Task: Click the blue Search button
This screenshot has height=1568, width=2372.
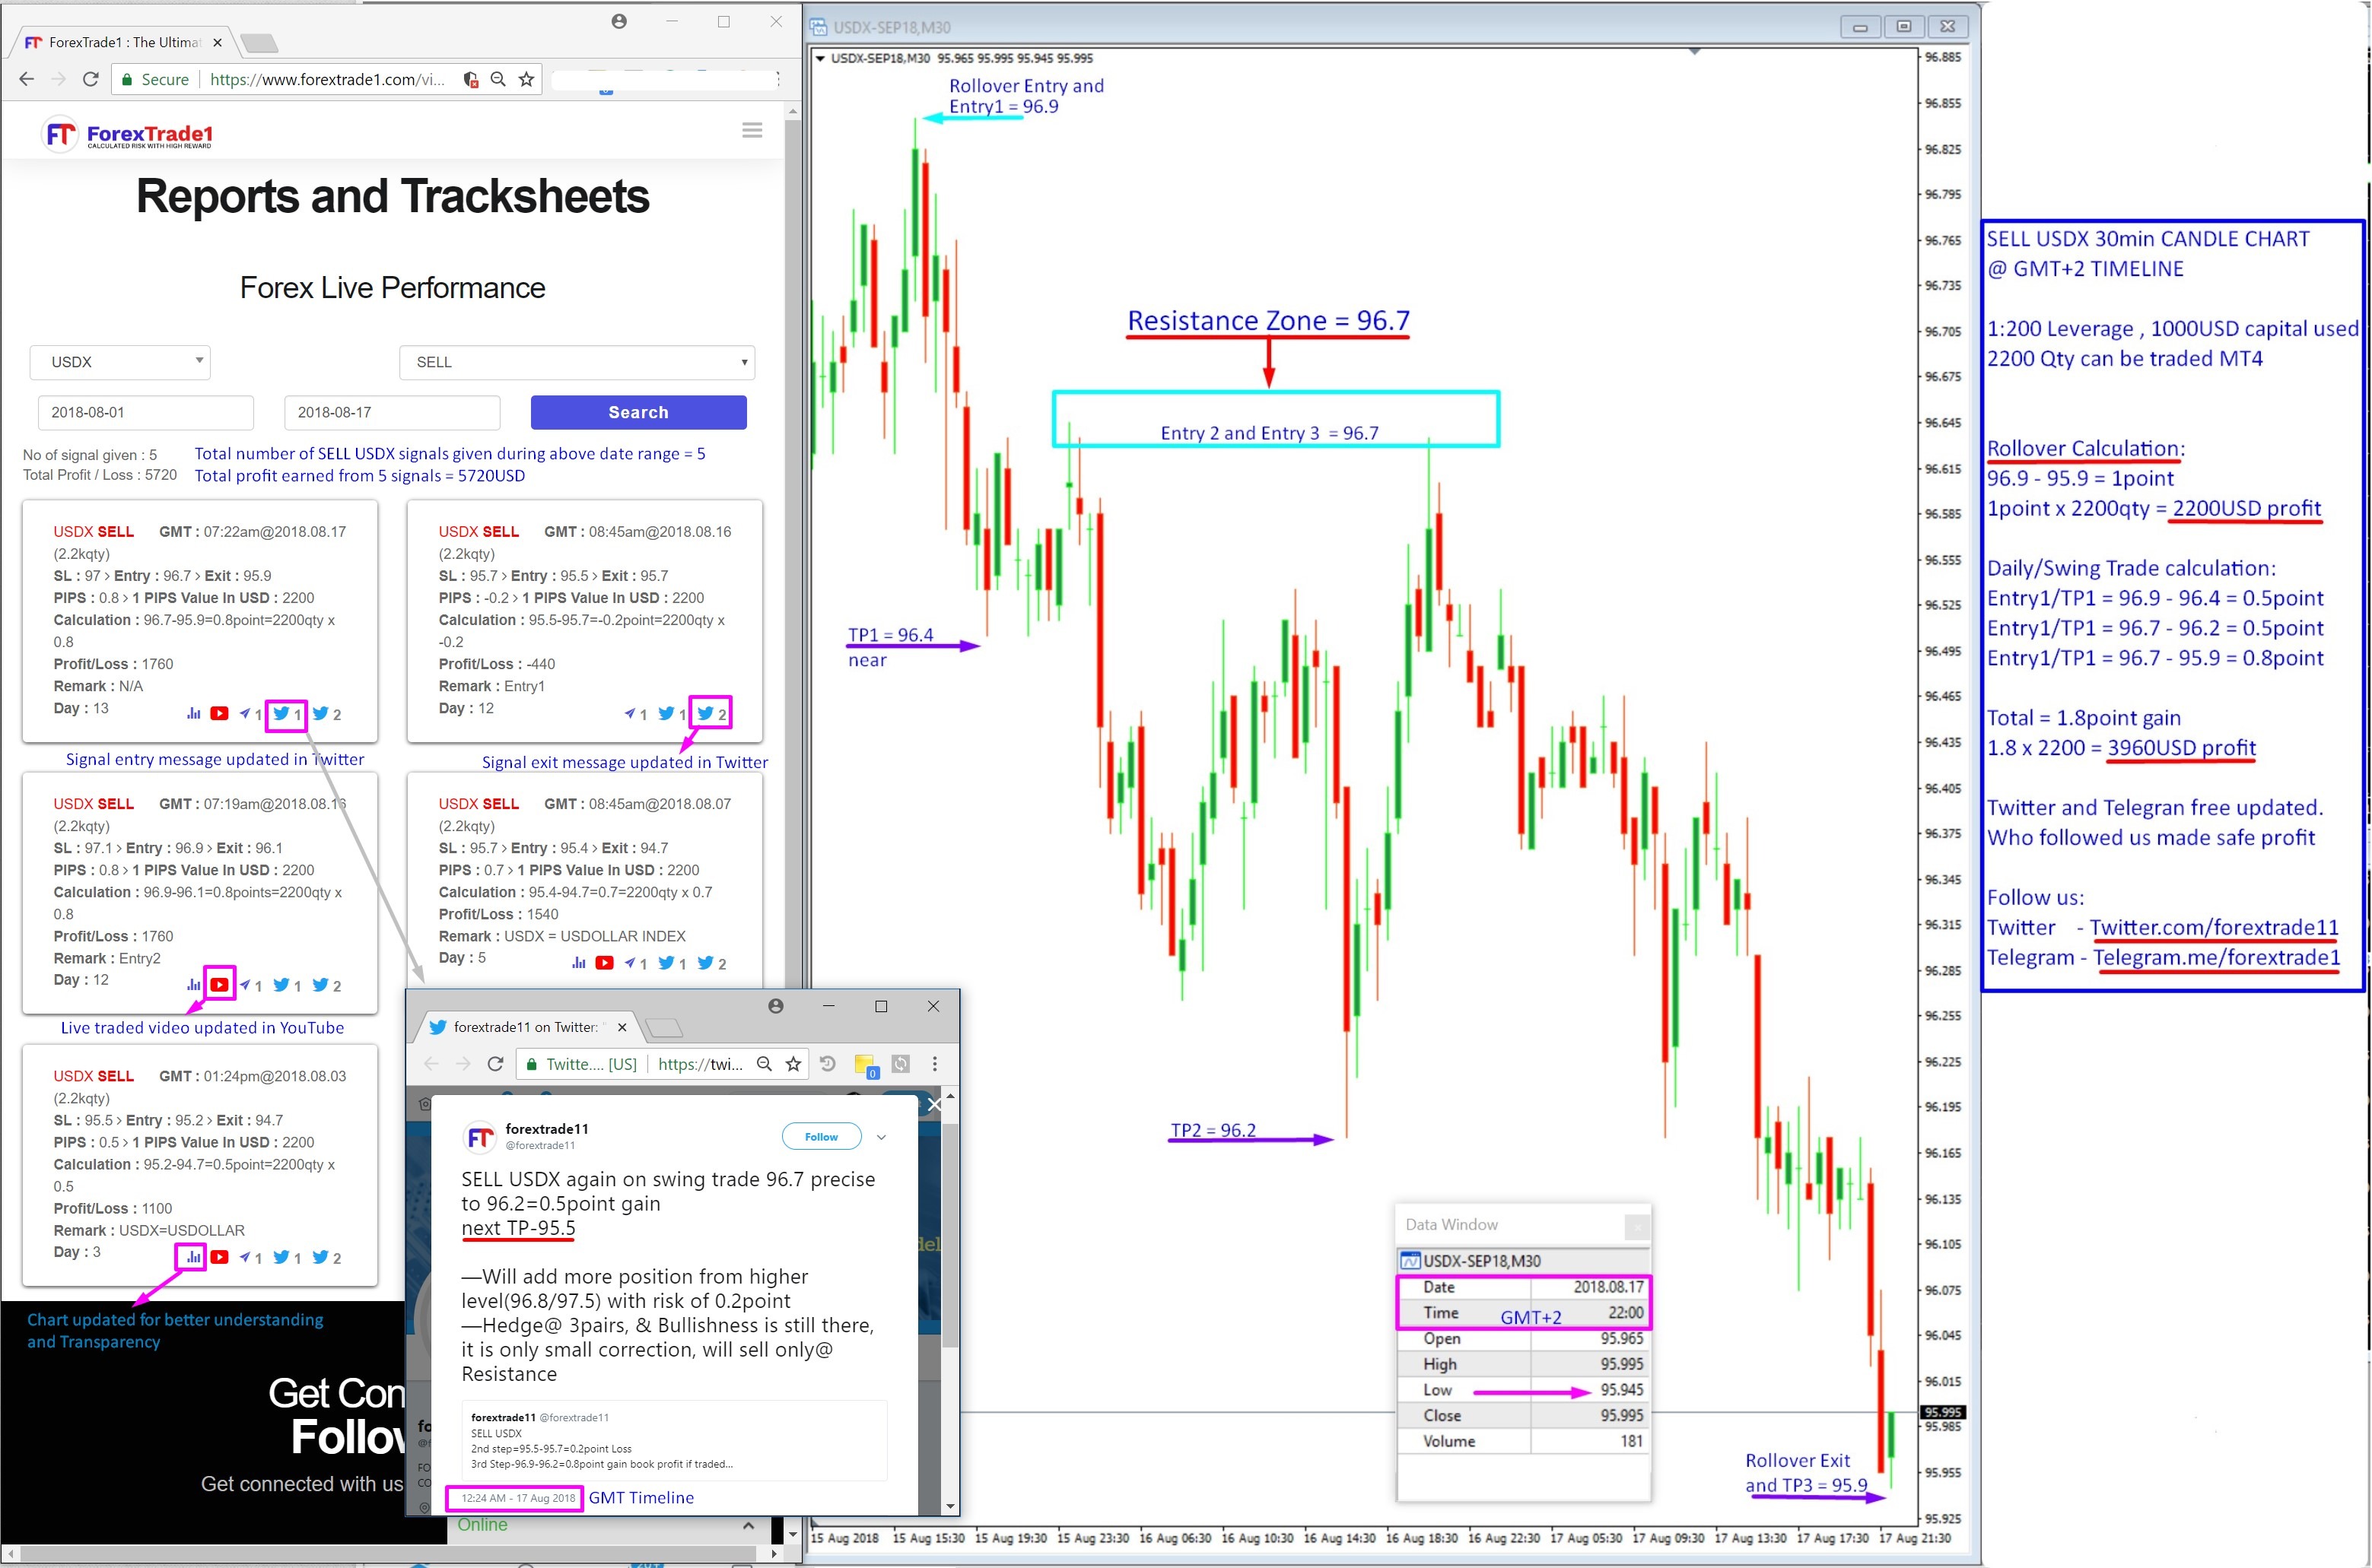Action: 638,412
